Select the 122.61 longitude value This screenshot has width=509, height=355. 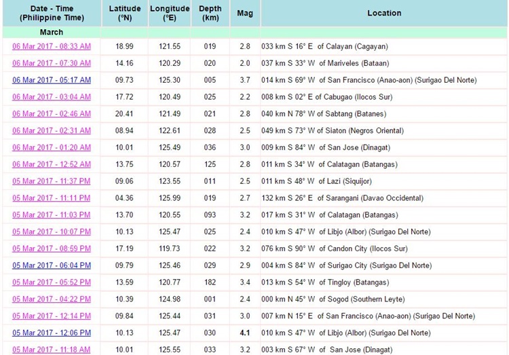170,131
